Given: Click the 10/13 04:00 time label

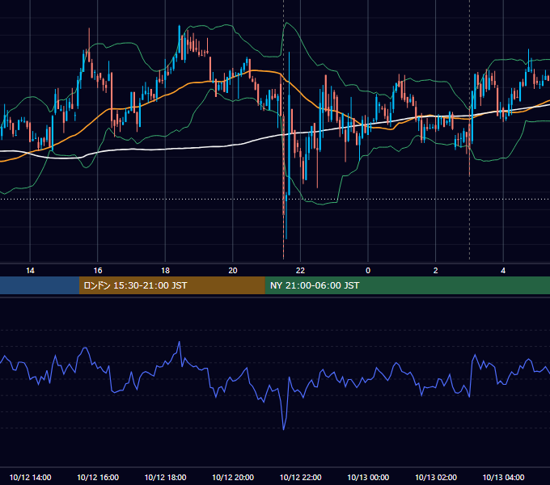Looking at the screenshot, I should [x=503, y=477].
